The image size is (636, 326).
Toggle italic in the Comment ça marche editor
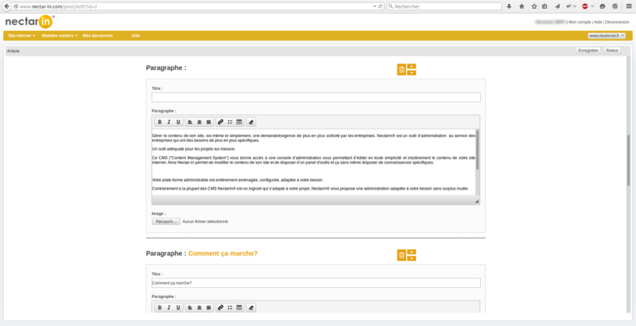169,308
